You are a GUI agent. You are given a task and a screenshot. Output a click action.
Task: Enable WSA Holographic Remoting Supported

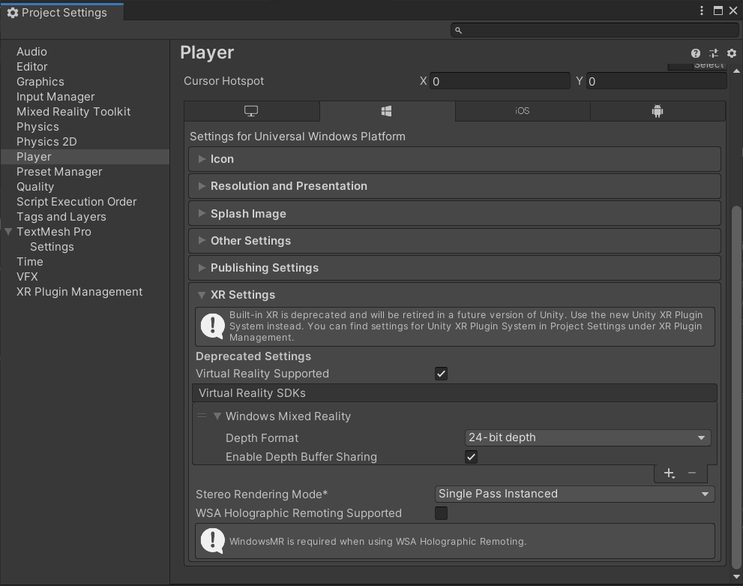coord(441,513)
